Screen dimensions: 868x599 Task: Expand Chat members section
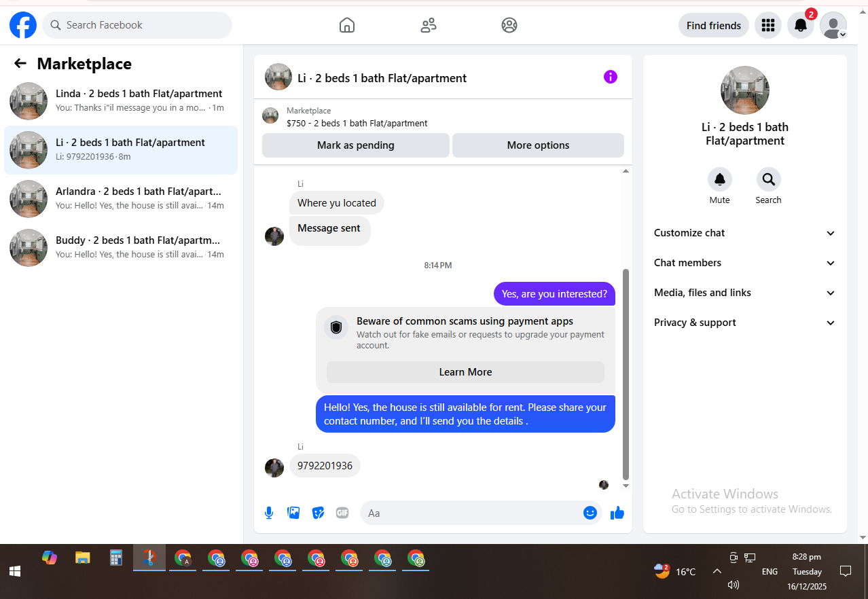tap(745, 263)
